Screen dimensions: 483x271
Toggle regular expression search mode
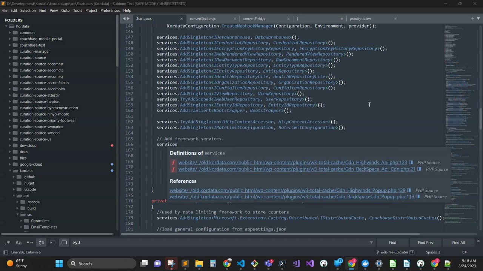pyautogui.click(x=7, y=242)
